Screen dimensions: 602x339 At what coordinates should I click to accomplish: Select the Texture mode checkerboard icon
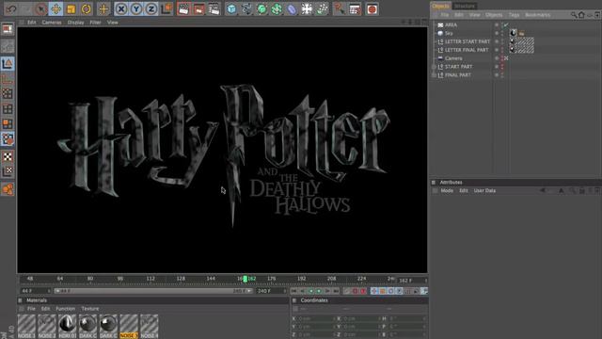click(8, 156)
